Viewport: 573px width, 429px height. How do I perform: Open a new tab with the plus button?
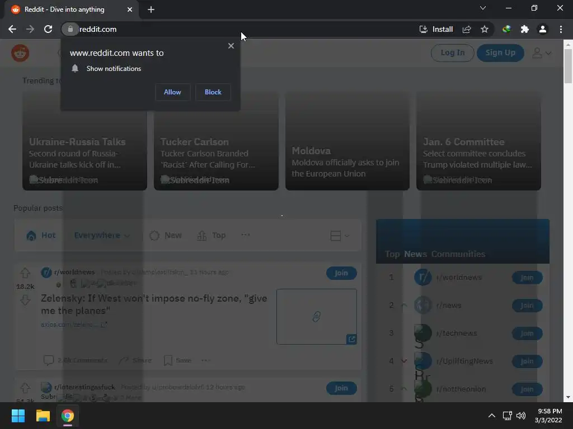pos(151,9)
